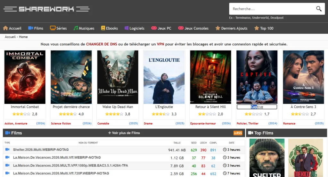This screenshot has height=177, width=328.
Task: Click the Recherche search field
Action: 272,9
